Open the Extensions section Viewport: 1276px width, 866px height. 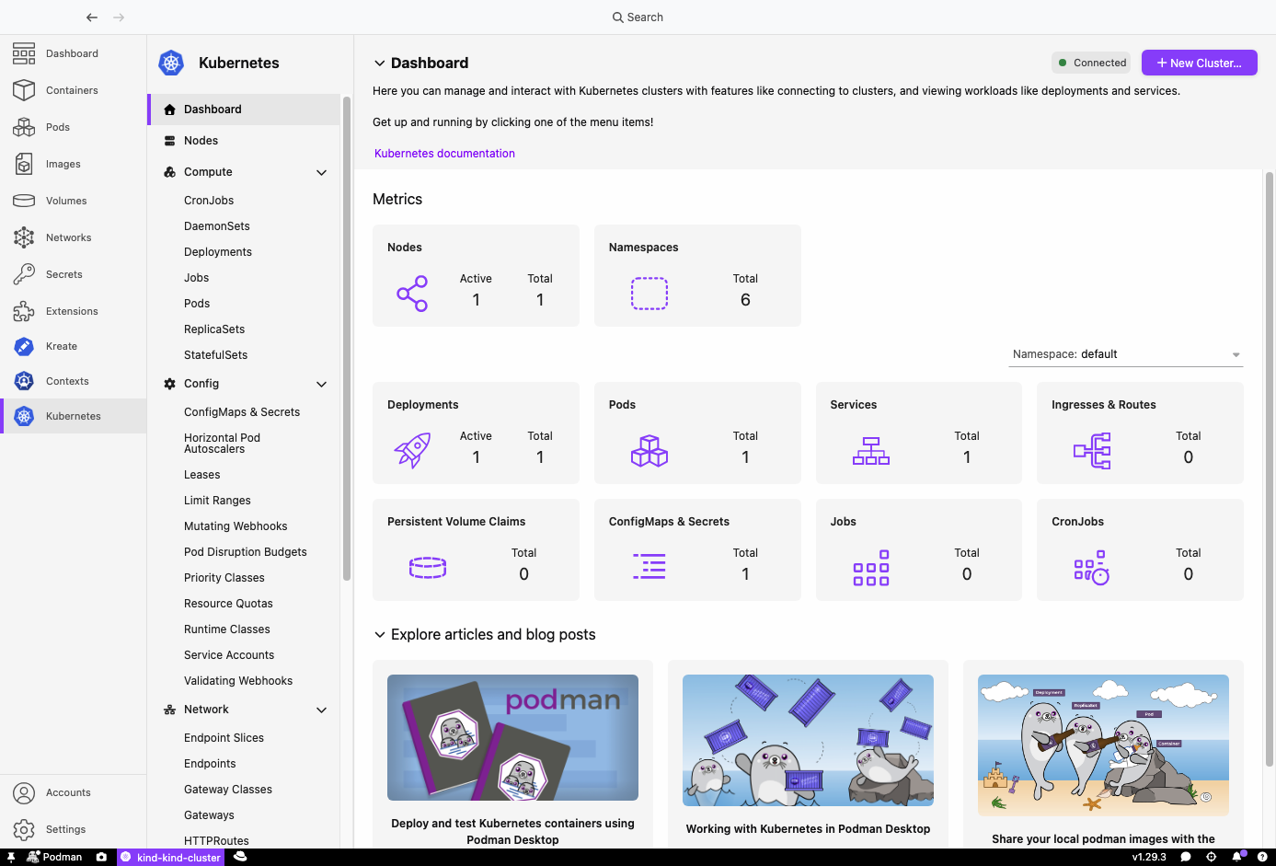73,311
